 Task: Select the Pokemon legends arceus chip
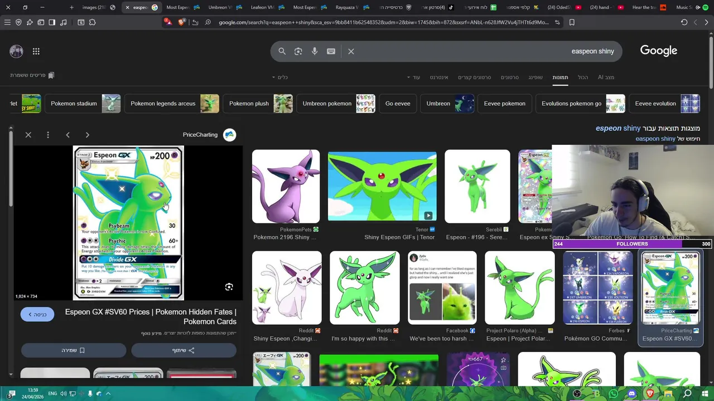point(172,104)
